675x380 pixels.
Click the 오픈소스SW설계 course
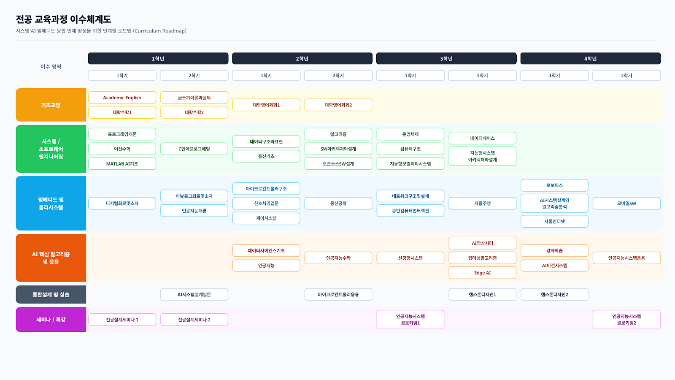[338, 163]
